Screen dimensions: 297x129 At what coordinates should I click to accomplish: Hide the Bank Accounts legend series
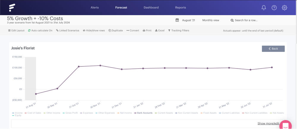click(143, 113)
